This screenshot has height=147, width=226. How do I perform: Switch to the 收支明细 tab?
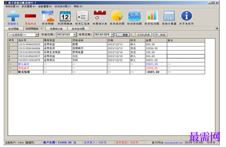pos(13,29)
